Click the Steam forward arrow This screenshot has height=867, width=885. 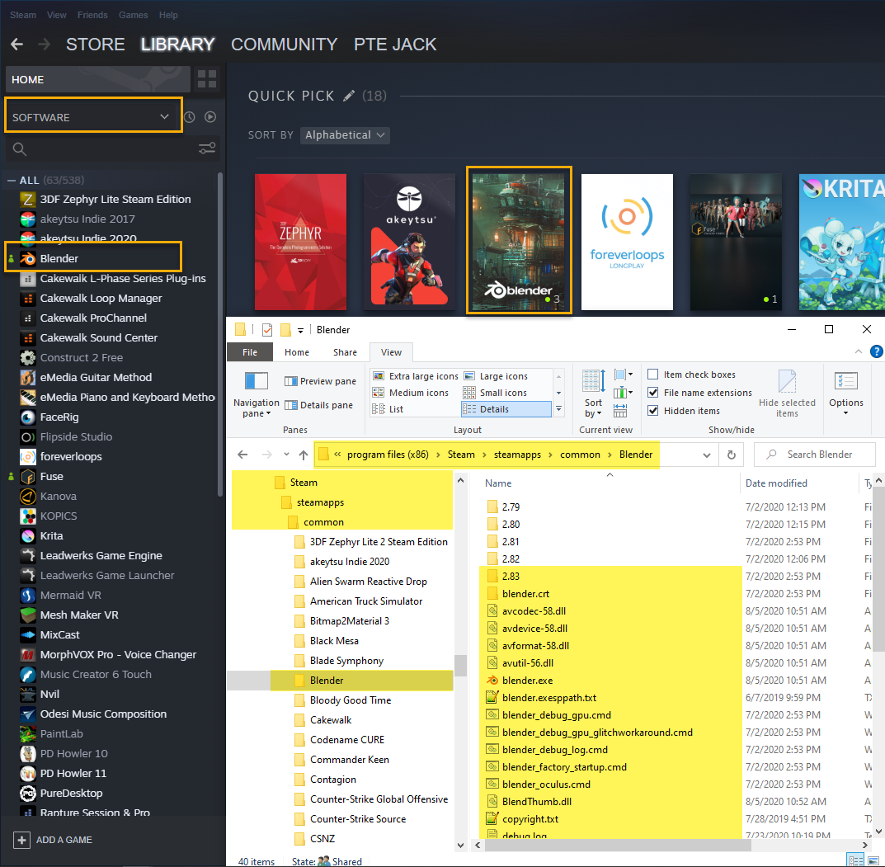tap(44, 44)
